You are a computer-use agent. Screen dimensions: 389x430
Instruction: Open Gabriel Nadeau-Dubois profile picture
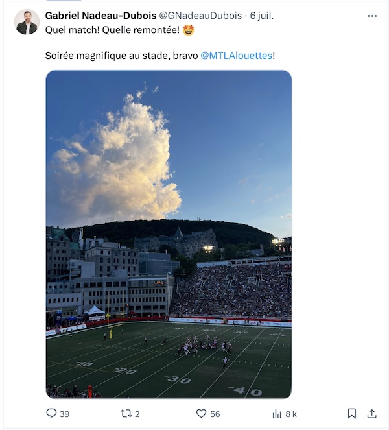27,22
